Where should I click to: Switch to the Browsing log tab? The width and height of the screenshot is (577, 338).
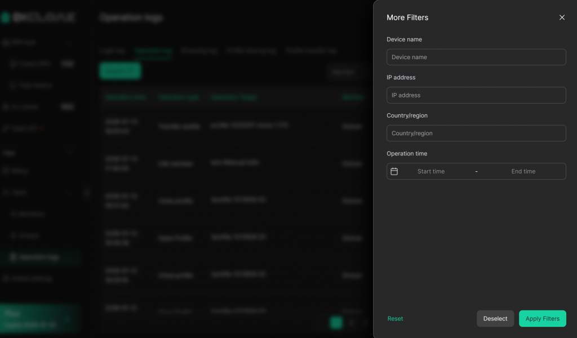[x=199, y=51]
